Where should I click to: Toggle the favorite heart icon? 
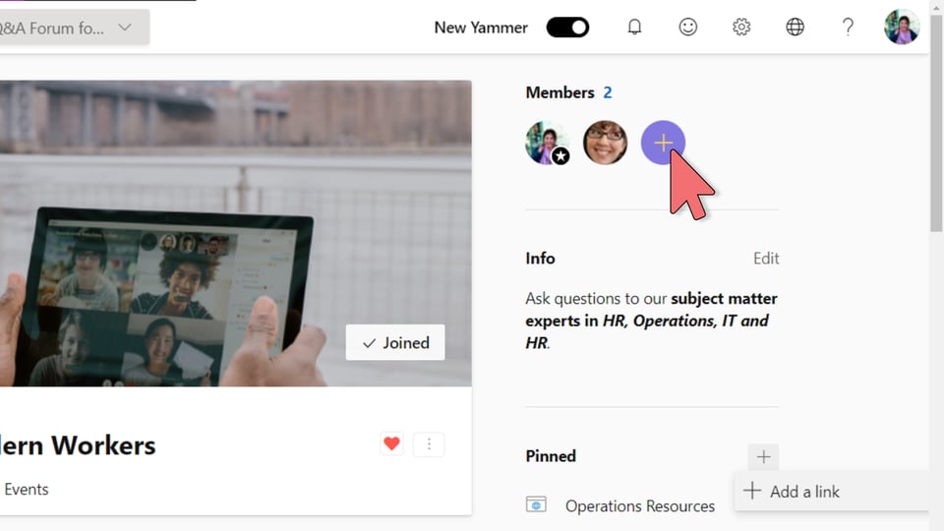(x=392, y=444)
